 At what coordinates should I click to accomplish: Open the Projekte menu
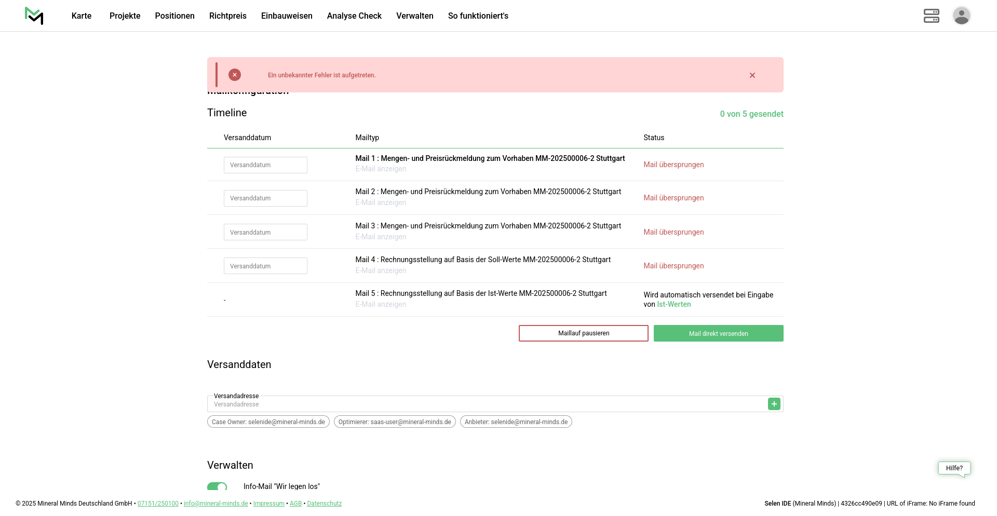(125, 16)
